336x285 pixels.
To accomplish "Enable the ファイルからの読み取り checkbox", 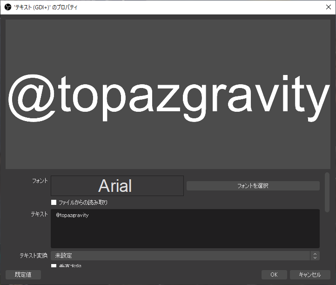I will click(x=54, y=203).
